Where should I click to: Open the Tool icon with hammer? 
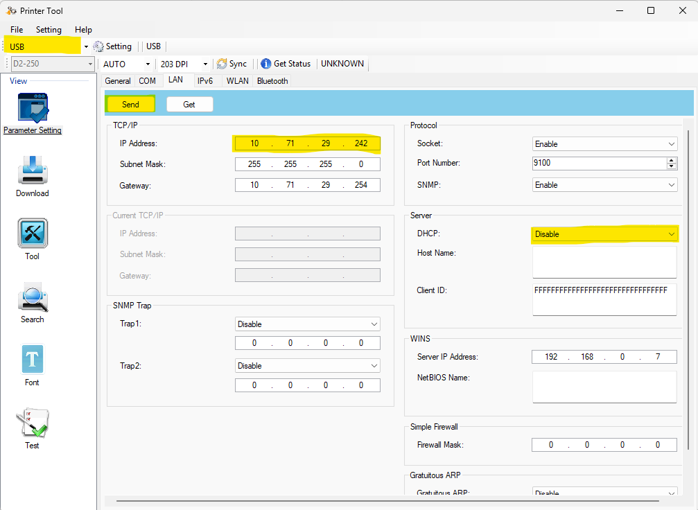[32, 234]
